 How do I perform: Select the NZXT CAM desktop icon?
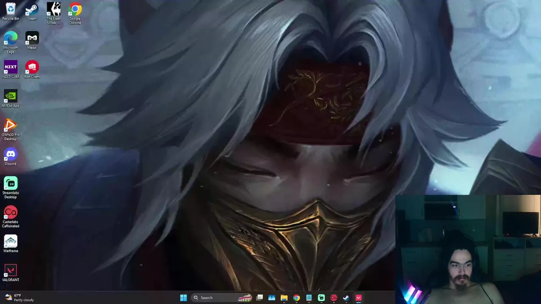pyautogui.click(x=11, y=70)
